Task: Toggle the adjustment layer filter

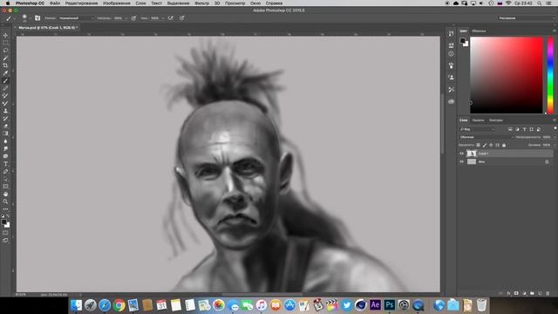Action: tap(517, 129)
